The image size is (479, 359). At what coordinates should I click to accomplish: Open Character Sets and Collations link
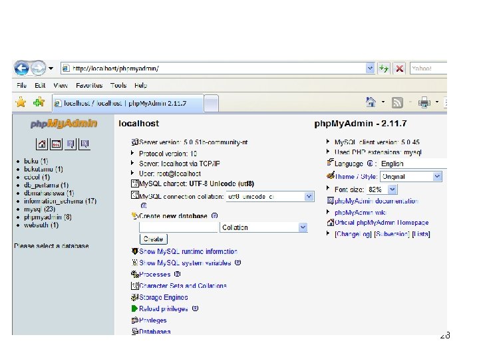183,286
